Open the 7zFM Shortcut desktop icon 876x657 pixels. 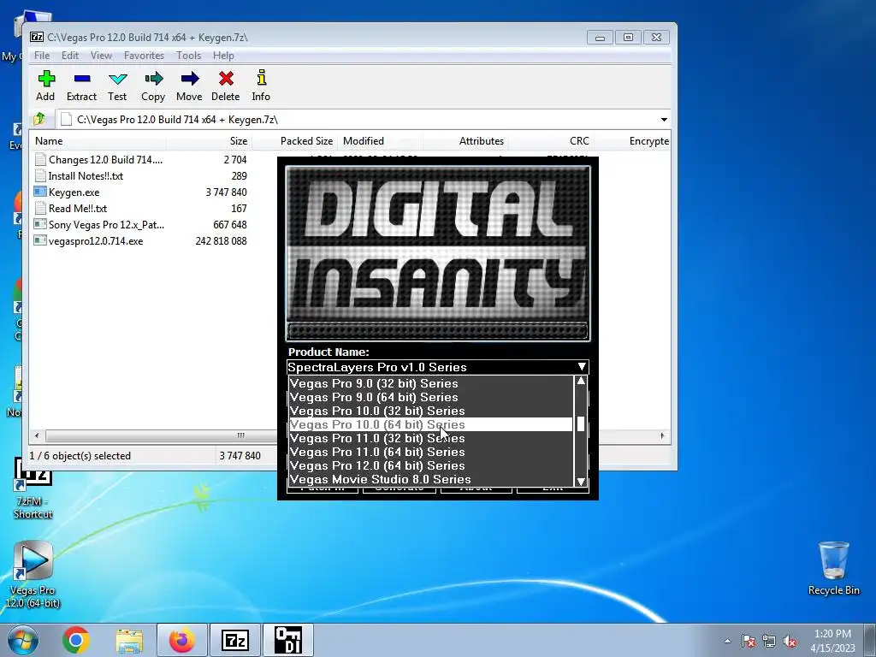[x=33, y=489]
